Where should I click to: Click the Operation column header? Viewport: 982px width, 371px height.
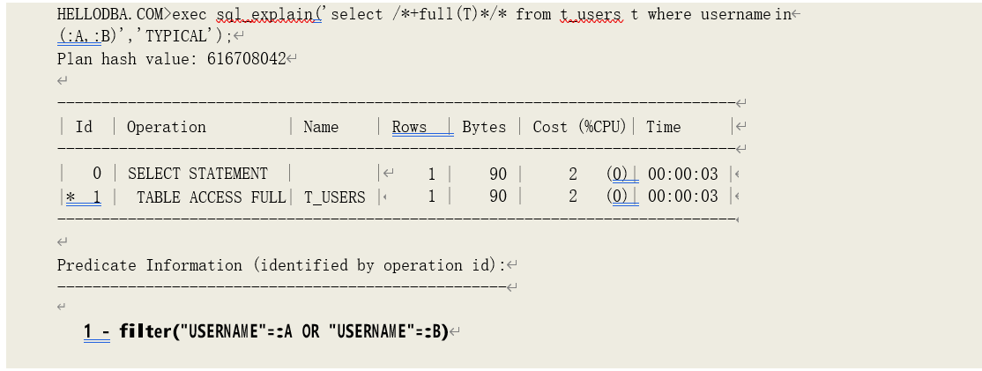point(167,127)
